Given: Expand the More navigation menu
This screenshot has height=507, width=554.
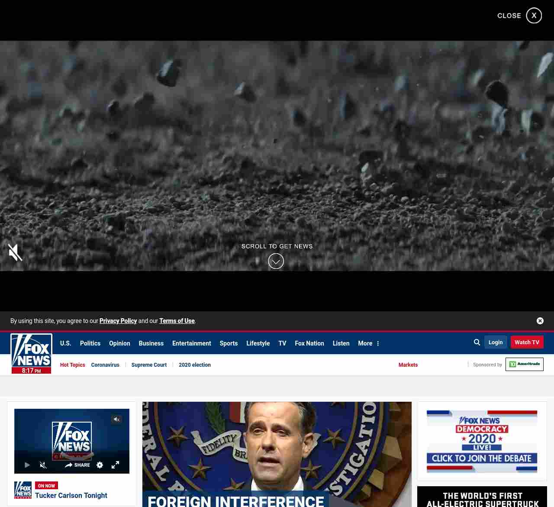Looking at the screenshot, I should (368, 343).
